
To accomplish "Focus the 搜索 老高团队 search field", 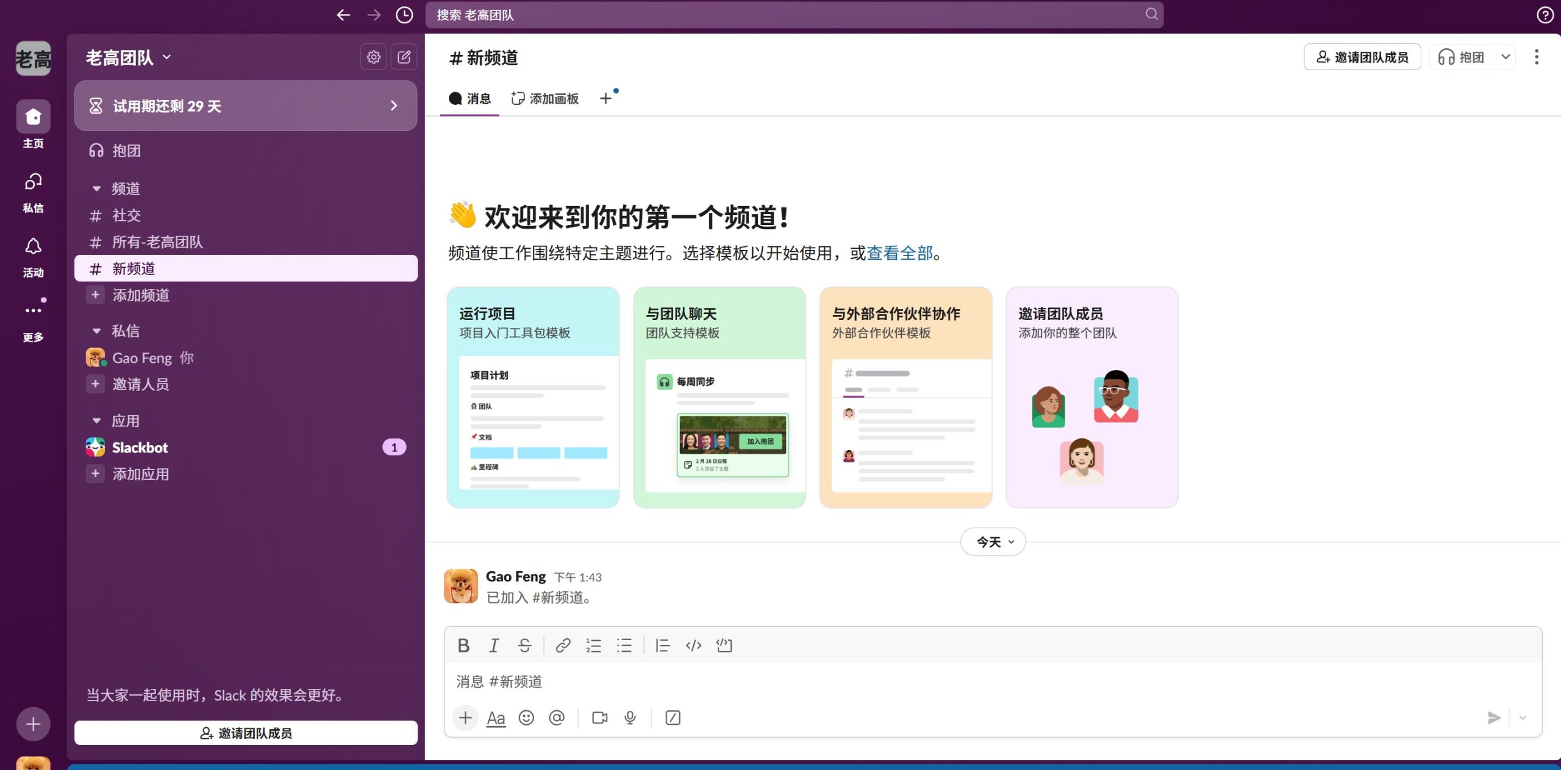I will [794, 15].
